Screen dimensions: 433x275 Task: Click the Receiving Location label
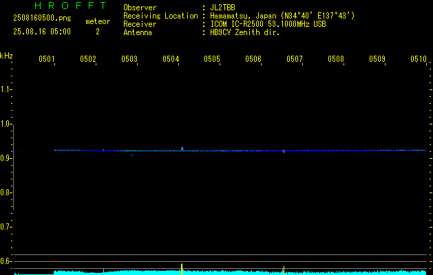point(160,16)
